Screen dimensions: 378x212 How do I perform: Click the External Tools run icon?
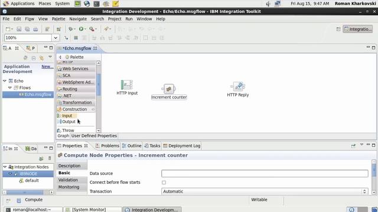pyautogui.click(x=92, y=29)
